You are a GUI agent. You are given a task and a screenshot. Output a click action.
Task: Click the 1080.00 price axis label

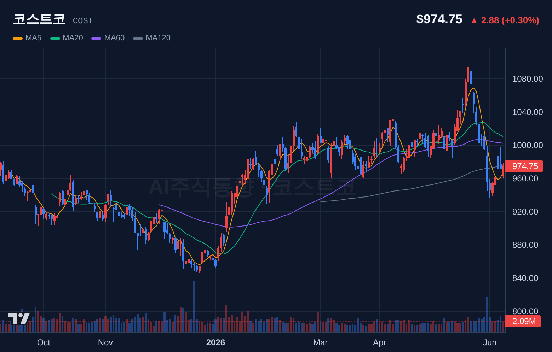[x=528, y=79]
